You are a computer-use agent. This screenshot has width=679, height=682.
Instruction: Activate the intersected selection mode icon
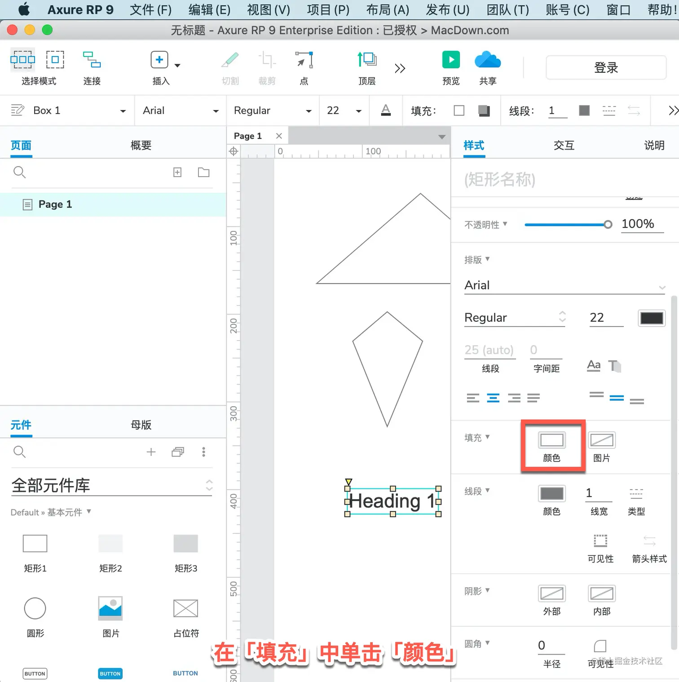(22, 59)
